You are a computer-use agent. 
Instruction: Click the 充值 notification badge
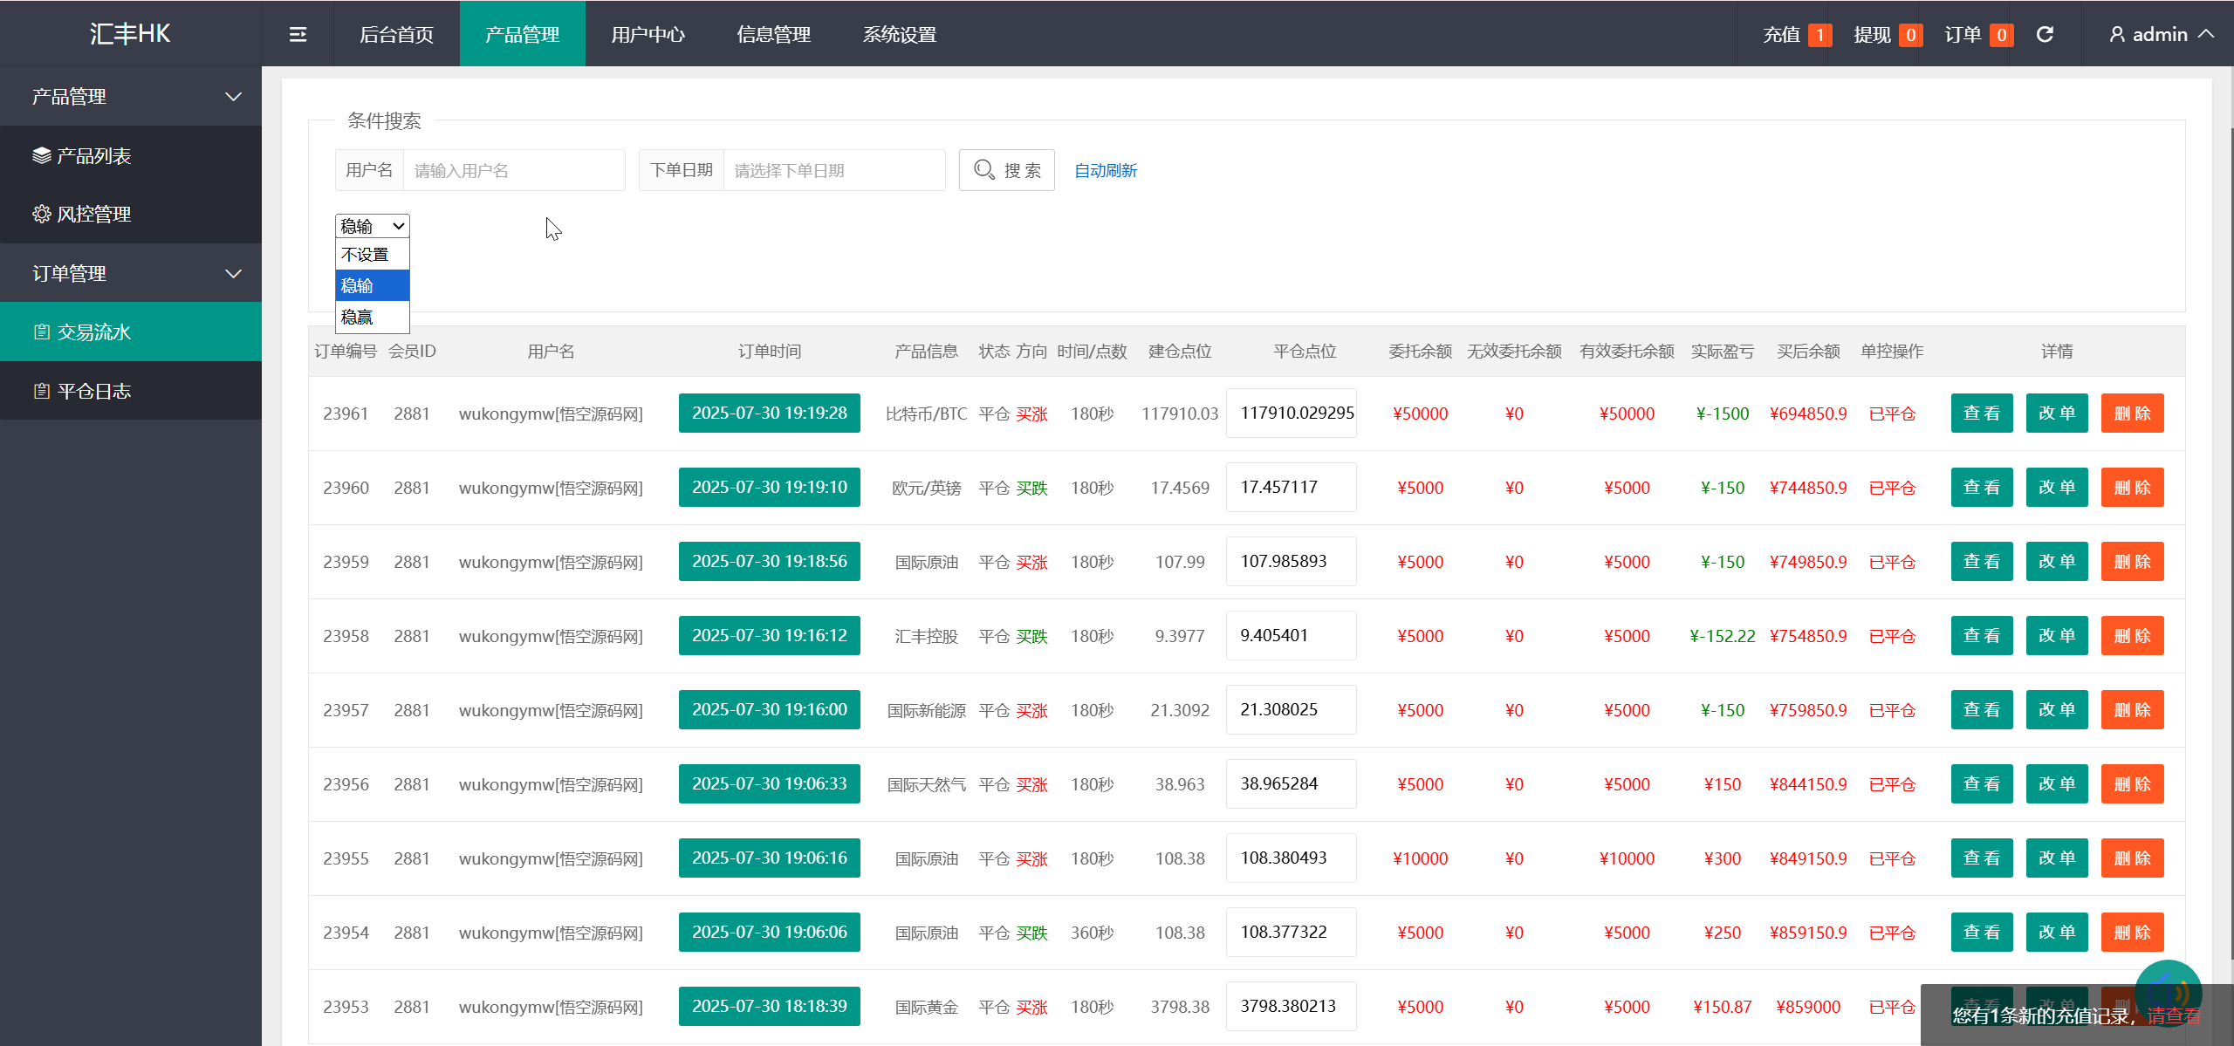tap(1819, 35)
